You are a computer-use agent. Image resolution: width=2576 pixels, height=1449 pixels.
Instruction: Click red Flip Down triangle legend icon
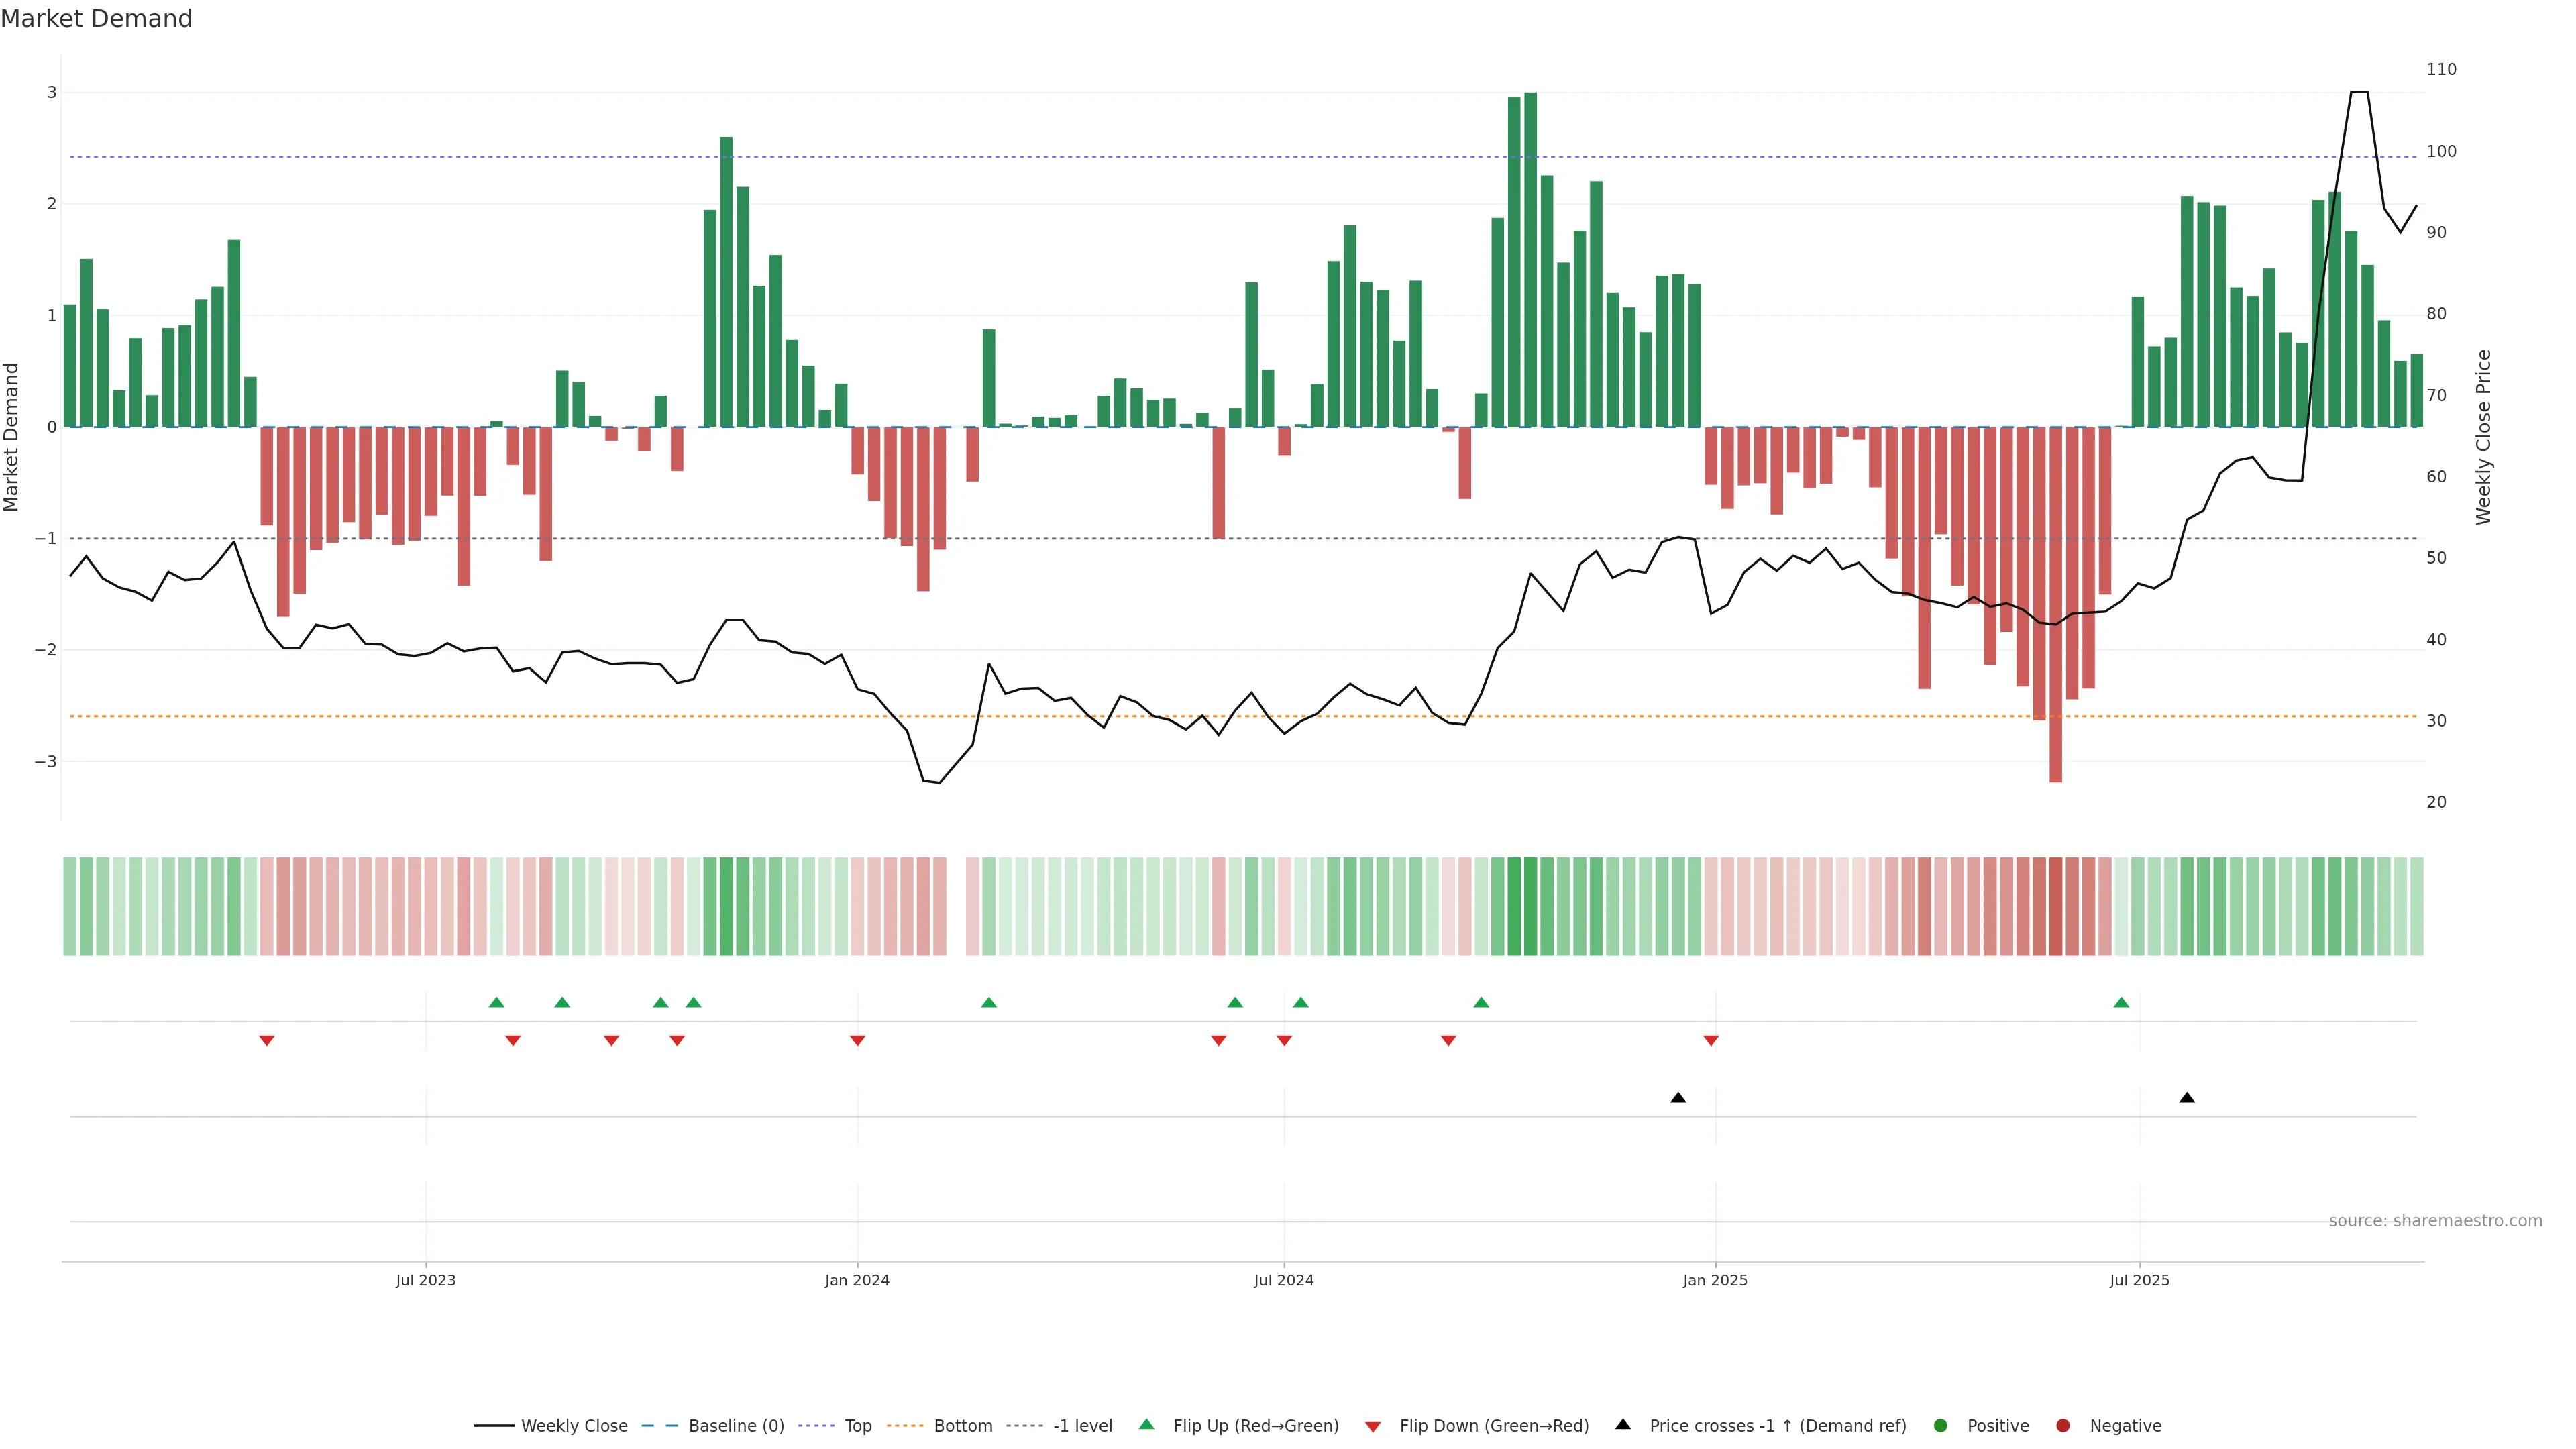[1373, 1427]
